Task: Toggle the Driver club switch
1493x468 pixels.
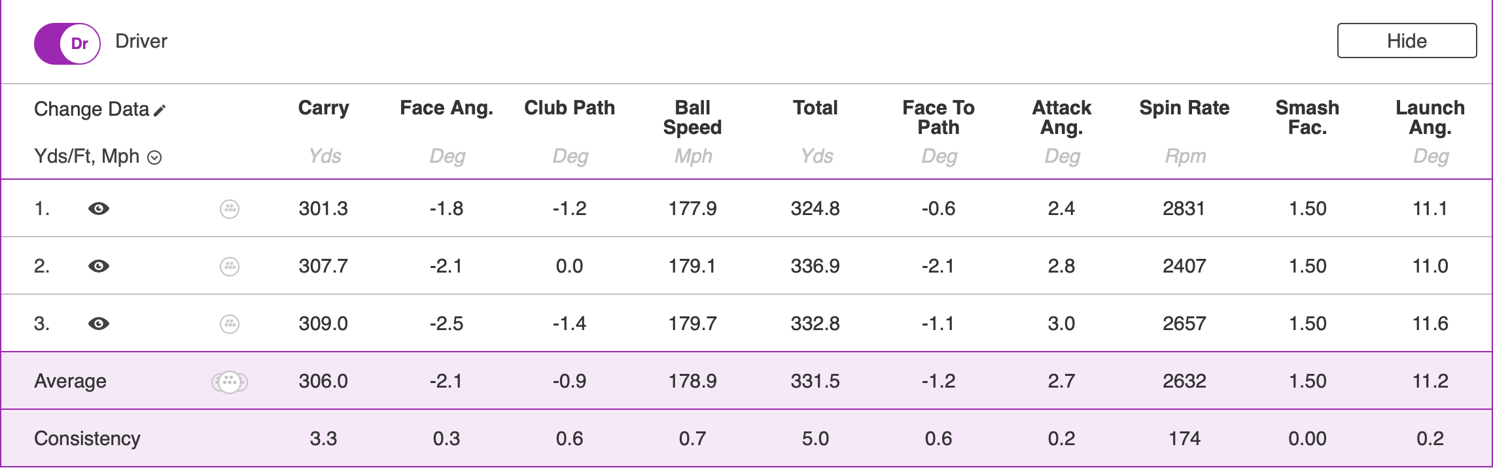Action: pyautogui.click(x=67, y=43)
